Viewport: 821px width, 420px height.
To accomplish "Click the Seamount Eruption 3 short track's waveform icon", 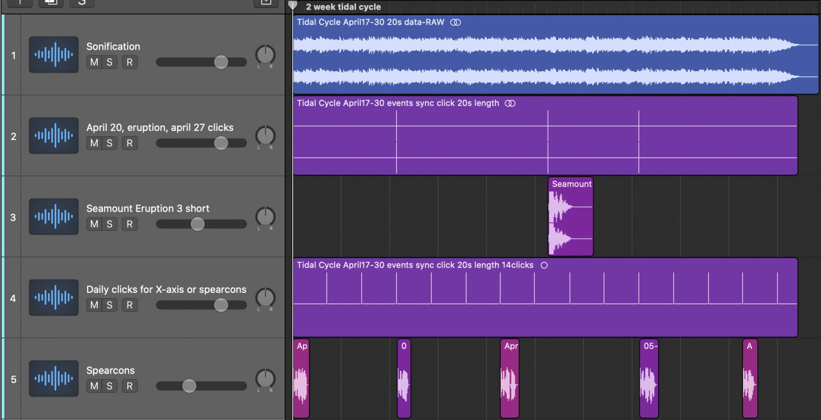I will 53,216.
